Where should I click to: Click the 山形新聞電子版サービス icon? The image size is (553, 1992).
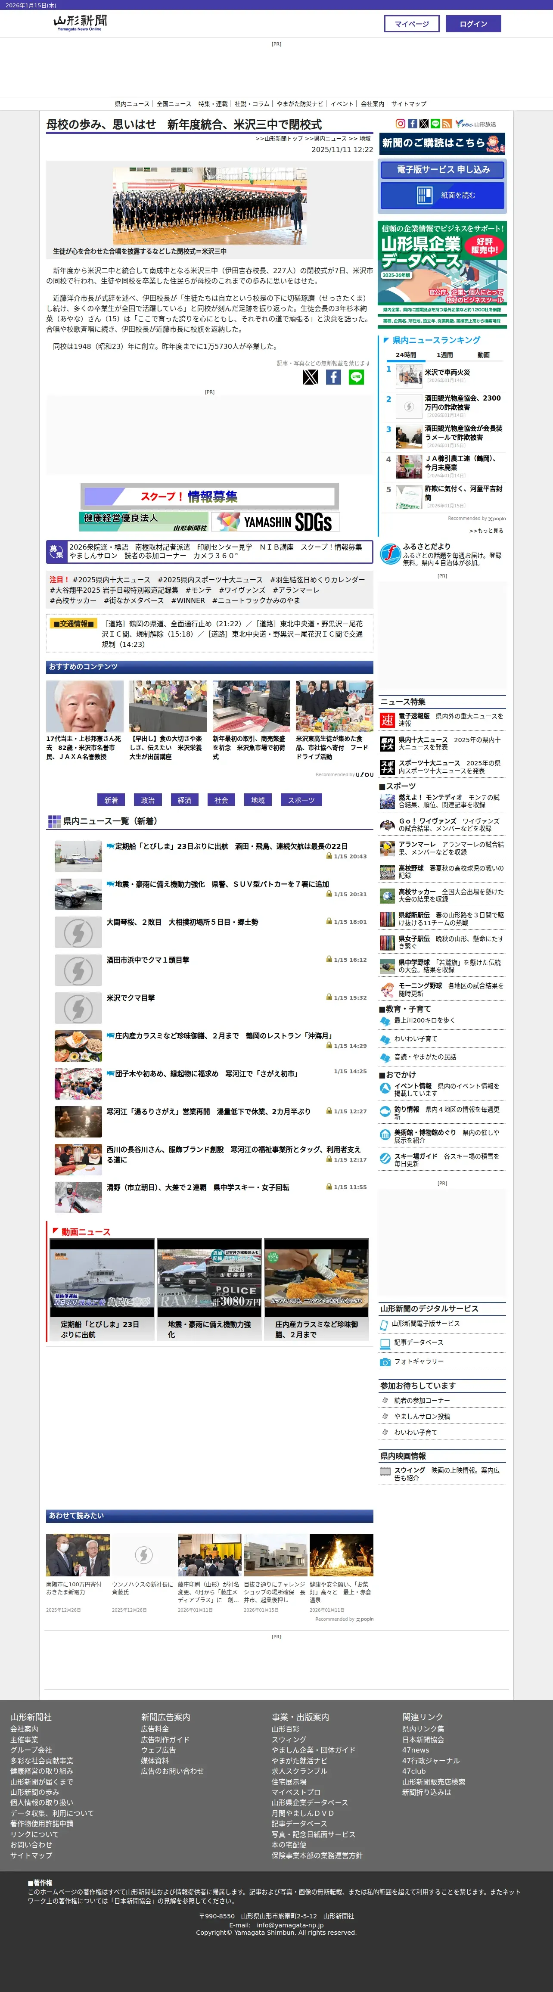385,1325
